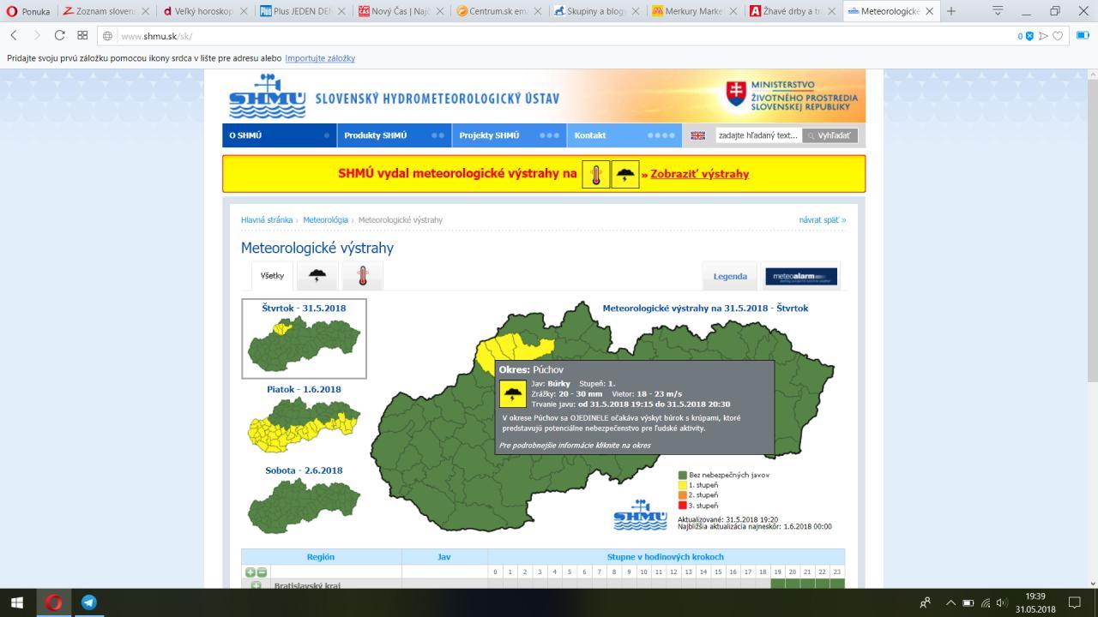Collapse all regions with minus icon
The width and height of the screenshot is (1098, 617).
[x=262, y=572]
